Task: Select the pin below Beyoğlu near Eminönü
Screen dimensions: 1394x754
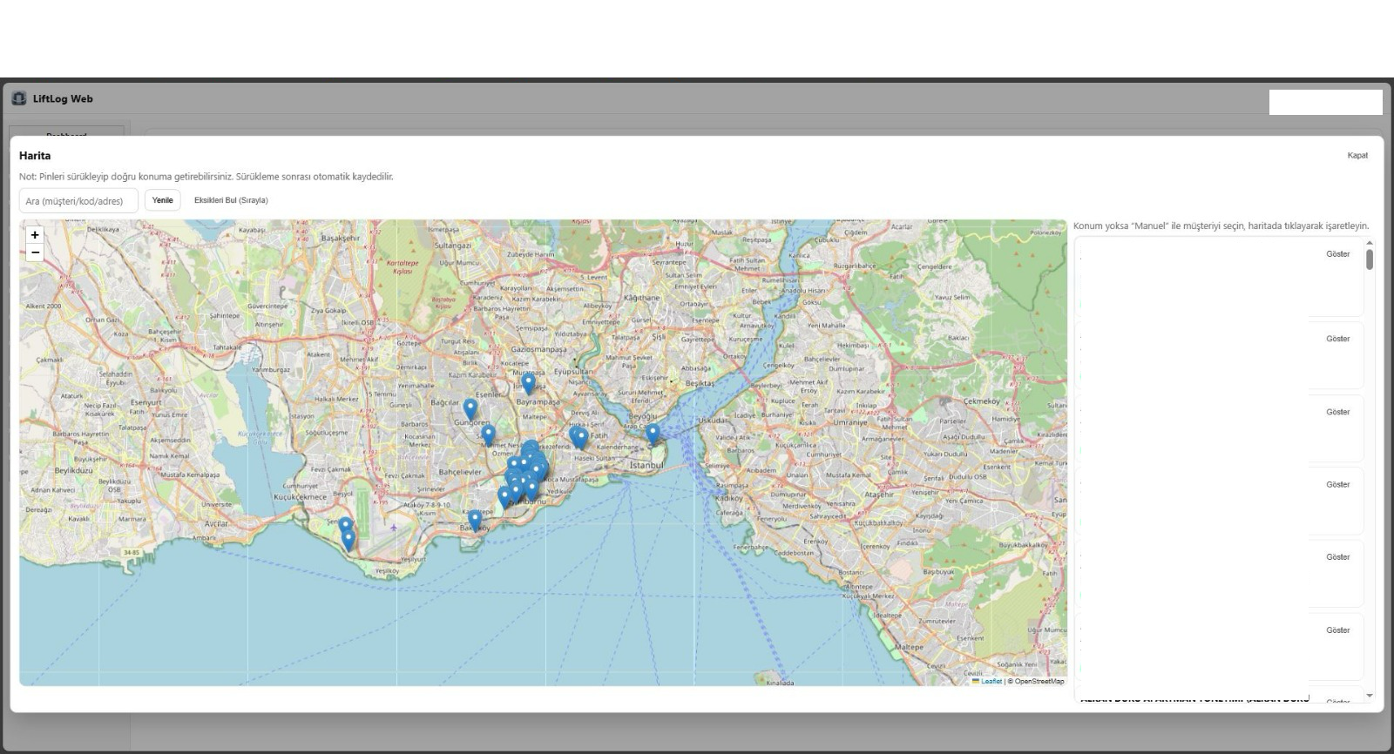Action: point(653,433)
